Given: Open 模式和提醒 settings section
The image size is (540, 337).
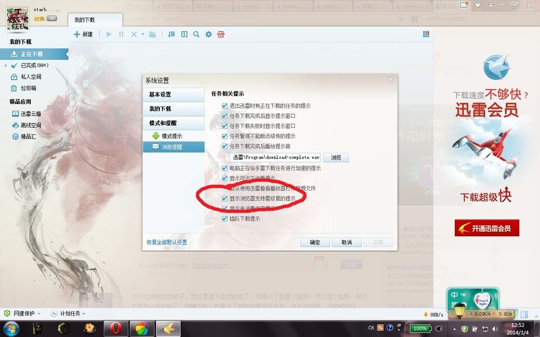Looking at the screenshot, I should click(x=173, y=123).
